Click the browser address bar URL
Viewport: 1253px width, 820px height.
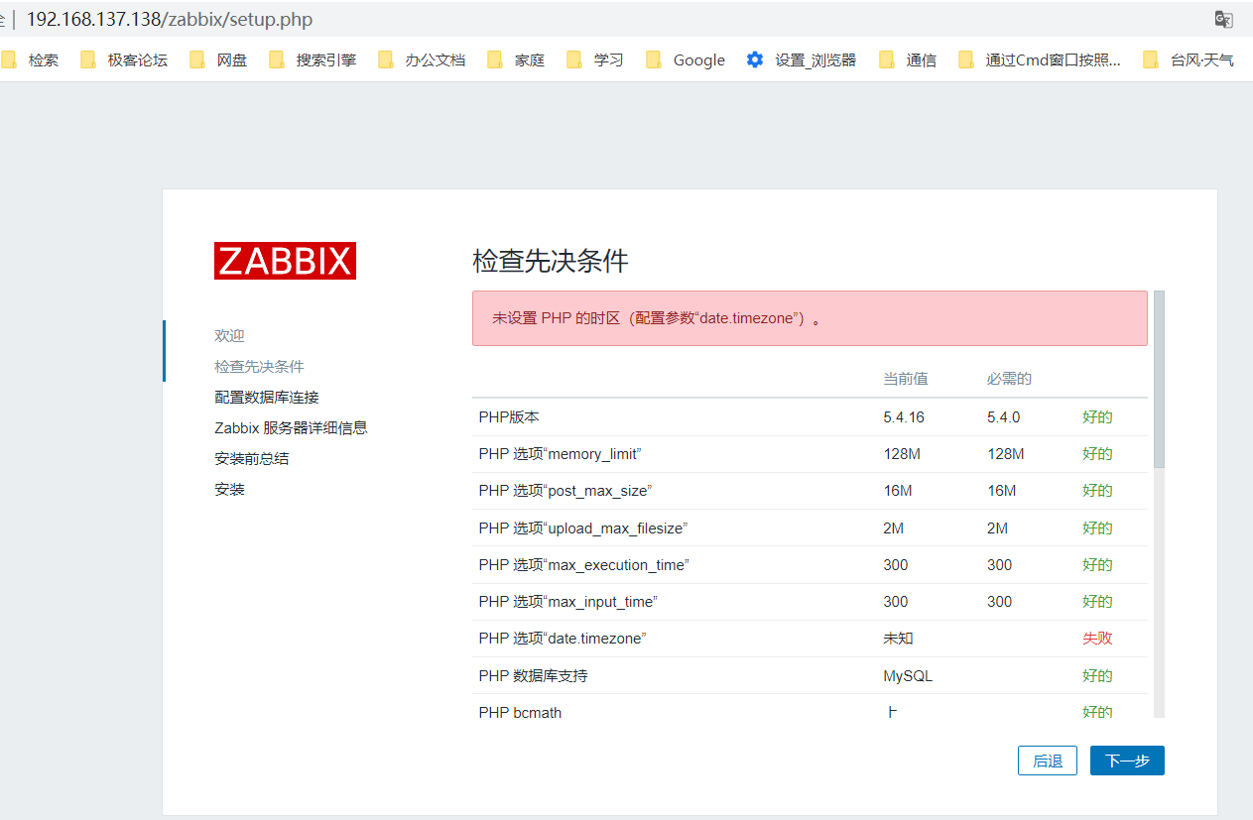coord(170,19)
